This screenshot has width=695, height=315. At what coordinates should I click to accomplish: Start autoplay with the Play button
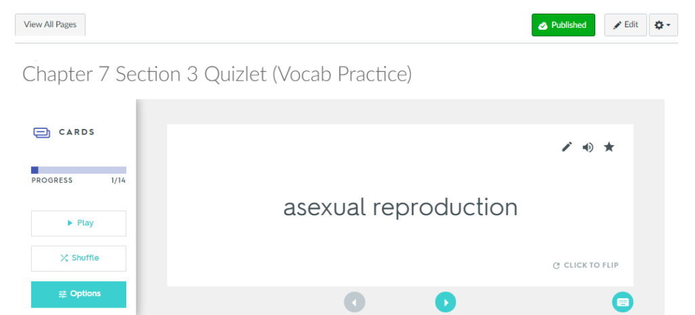click(x=79, y=223)
